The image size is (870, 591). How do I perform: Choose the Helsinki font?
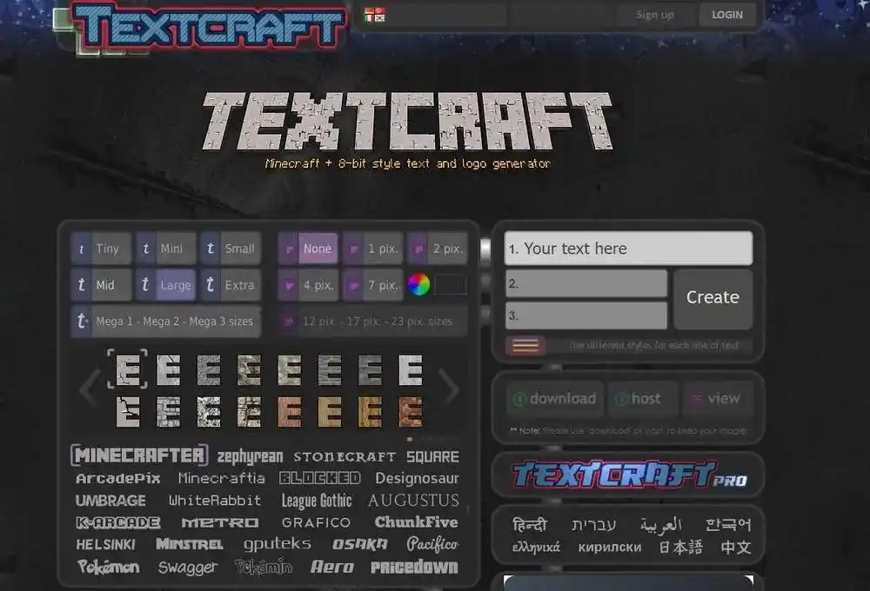[105, 545]
